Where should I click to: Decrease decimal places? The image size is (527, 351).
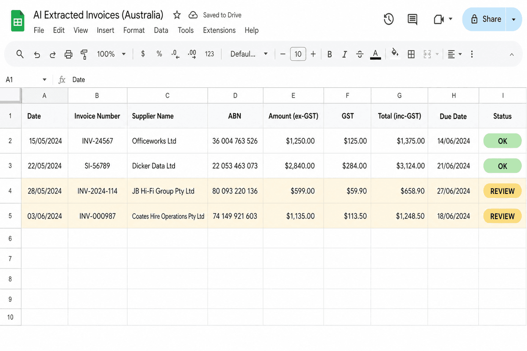click(176, 54)
